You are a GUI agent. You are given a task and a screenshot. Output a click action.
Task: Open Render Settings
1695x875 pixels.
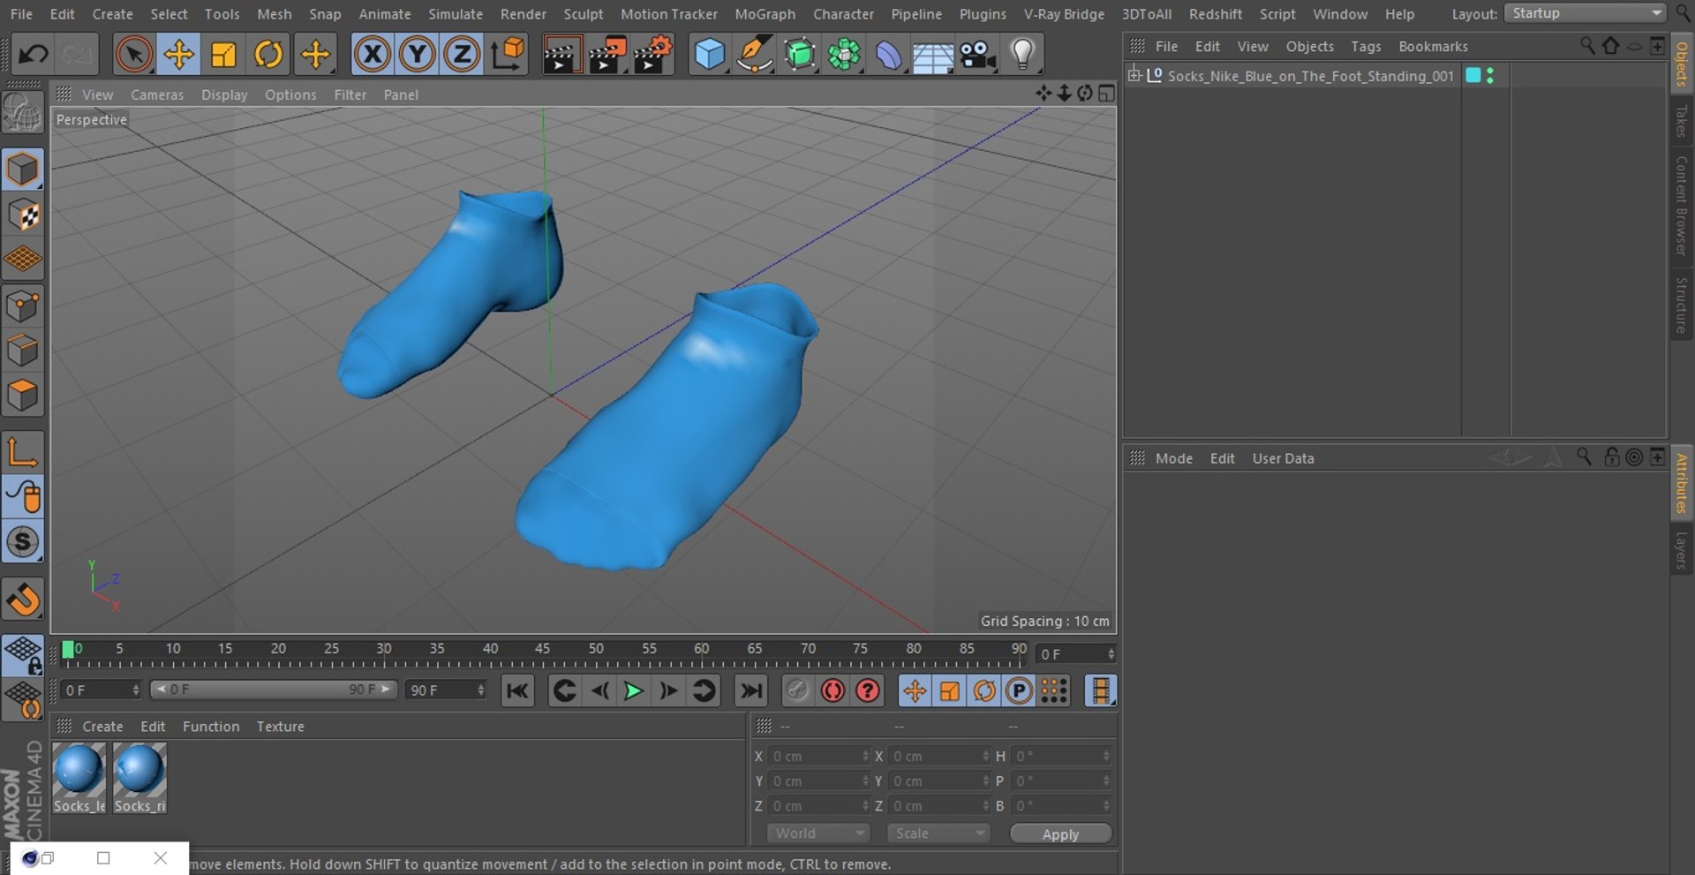coord(653,55)
